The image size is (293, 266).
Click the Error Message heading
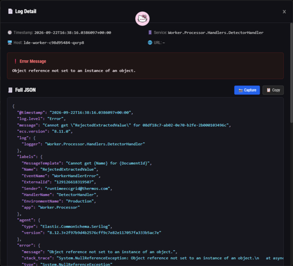click(x=33, y=61)
